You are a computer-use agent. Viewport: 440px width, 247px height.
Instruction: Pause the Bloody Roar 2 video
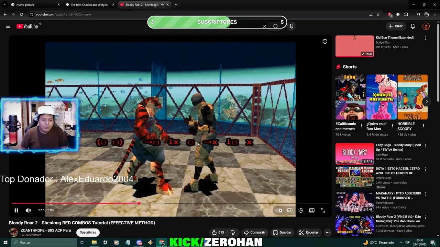(x=16, y=210)
